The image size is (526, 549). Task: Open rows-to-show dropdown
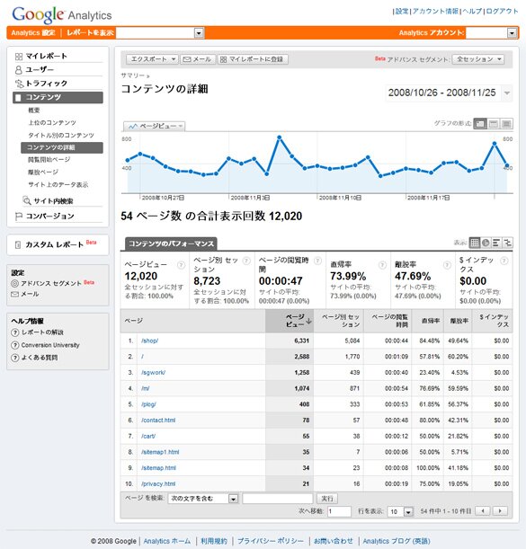(x=400, y=511)
